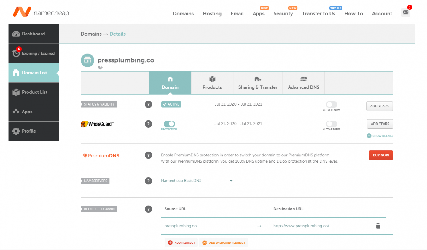427x250 pixels.
Task: Click the redirect arrow between the source and destination URLs
Action: [259, 226]
